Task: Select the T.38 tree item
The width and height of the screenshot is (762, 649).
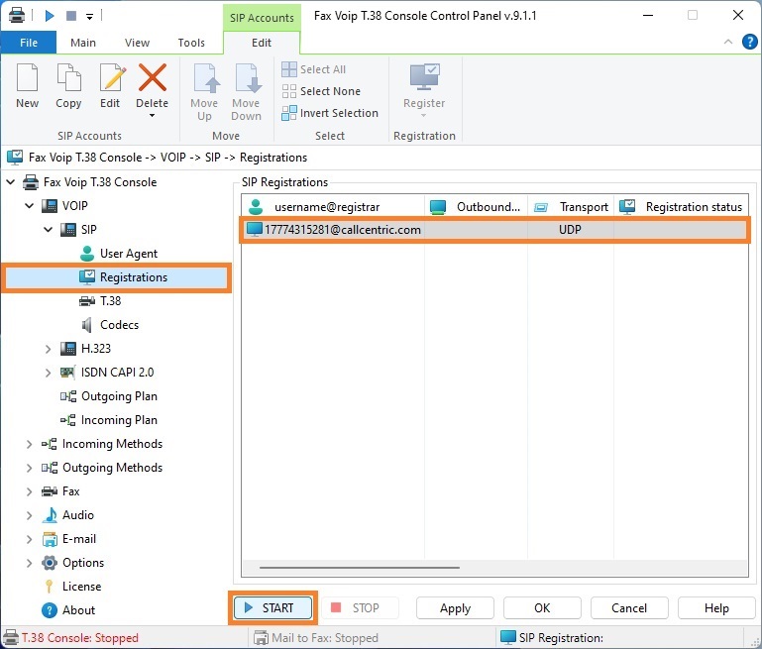Action: (x=110, y=301)
